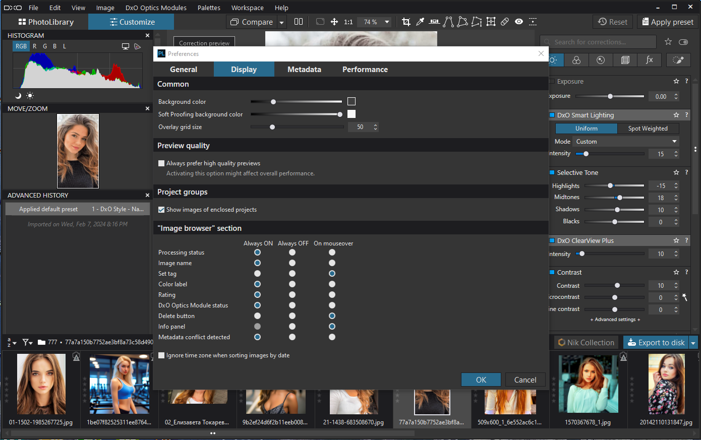The width and height of the screenshot is (701, 440).
Task: Click the Apply preset button
Action: (667, 22)
